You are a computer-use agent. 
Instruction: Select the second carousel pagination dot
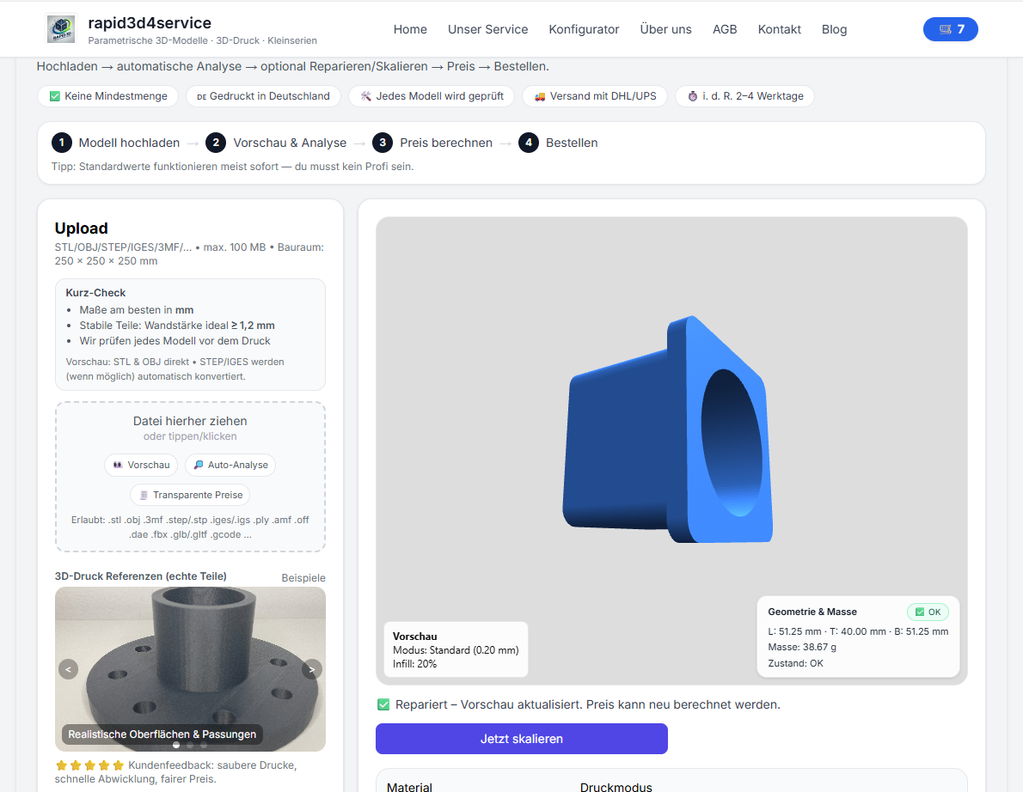(190, 745)
